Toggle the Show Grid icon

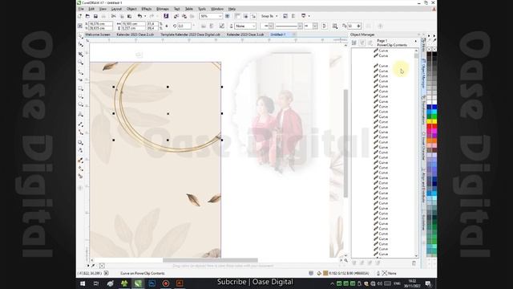click(x=246, y=16)
